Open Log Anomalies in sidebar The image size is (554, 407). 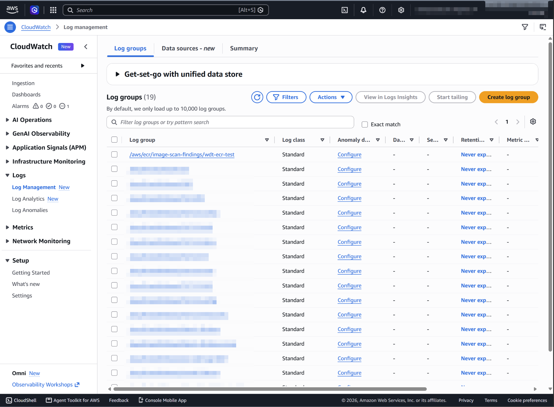point(30,210)
